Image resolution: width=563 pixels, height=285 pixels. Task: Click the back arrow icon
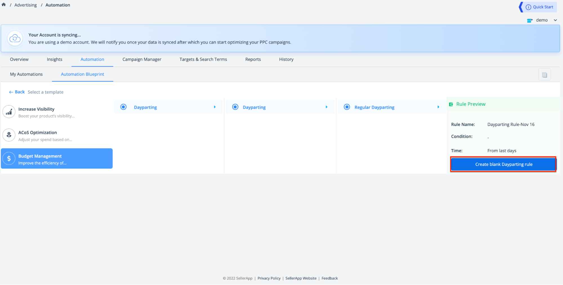click(x=11, y=92)
